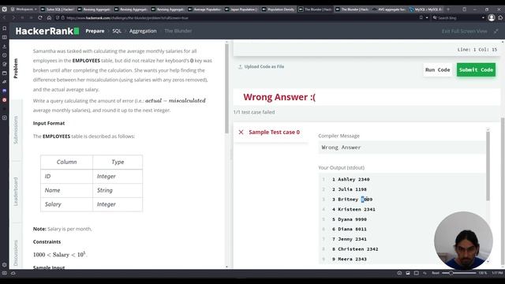Open the Submissions side tab
Screen dimensions: 505x284
click(x=16, y=129)
